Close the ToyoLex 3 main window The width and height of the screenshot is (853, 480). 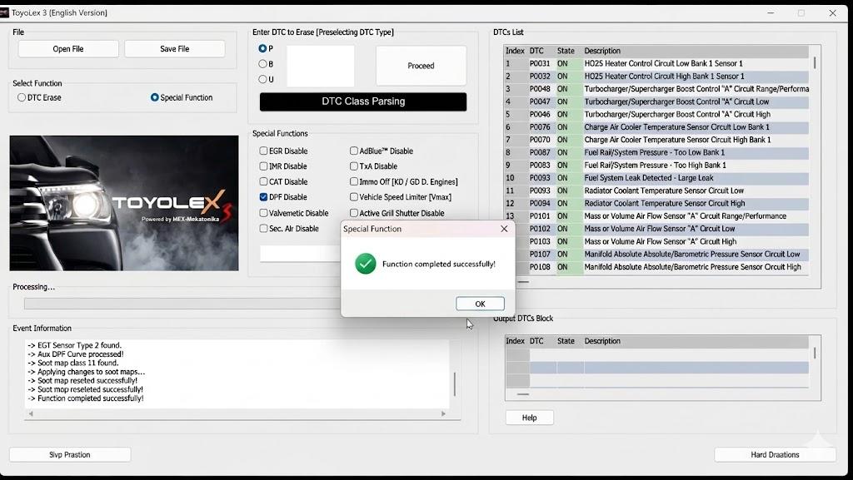(x=832, y=12)
